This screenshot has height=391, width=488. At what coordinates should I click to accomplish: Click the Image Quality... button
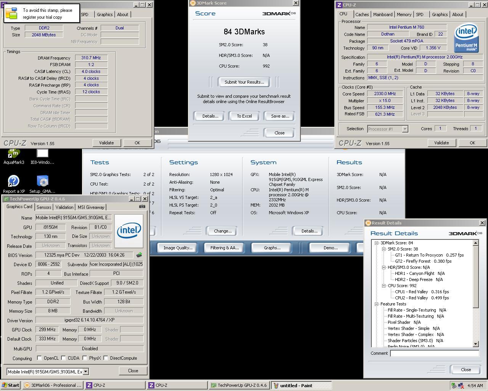pos(178,248)
